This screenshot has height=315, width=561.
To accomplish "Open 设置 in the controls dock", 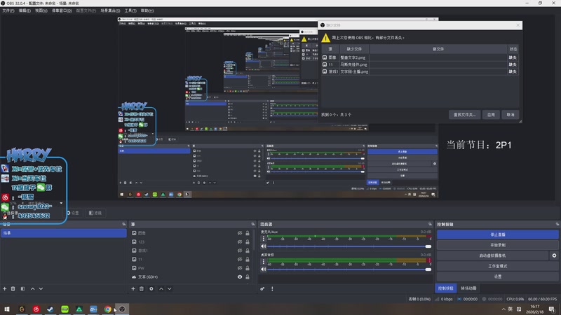I will [497, 276].
